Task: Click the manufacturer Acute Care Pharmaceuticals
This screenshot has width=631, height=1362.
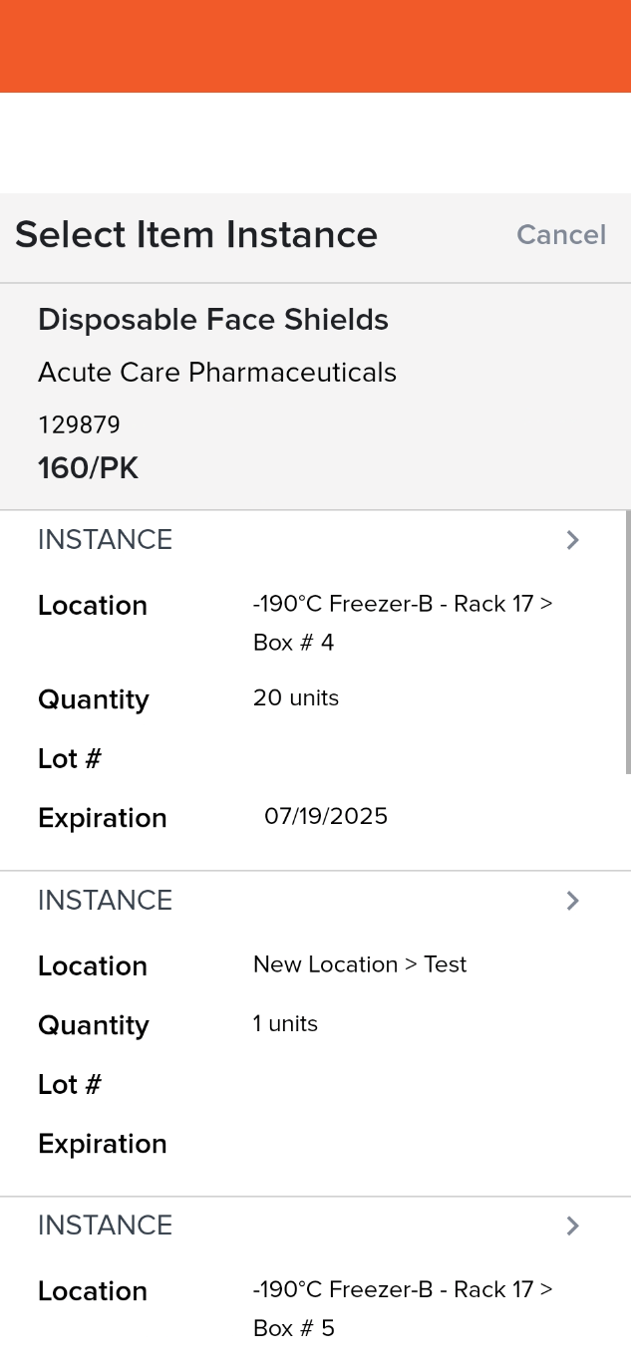Action: click(217, 372)
